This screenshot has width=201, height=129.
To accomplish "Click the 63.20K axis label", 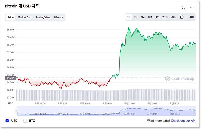I will (11, 98).
